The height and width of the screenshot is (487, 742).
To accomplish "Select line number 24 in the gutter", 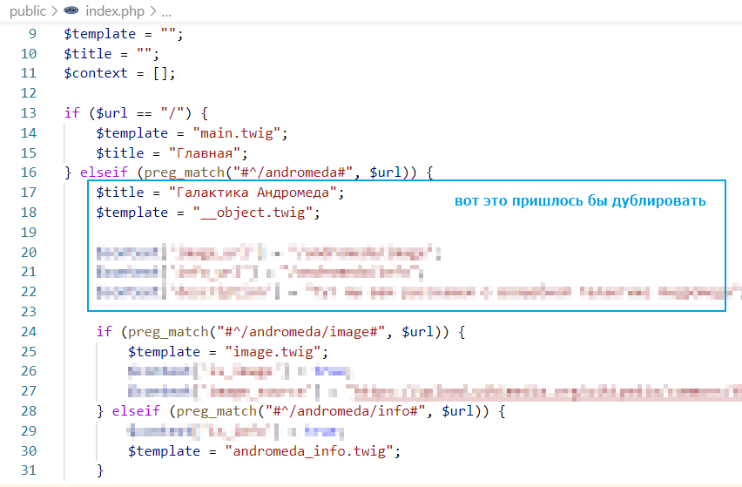I will pyautogui.click(x=28, y=332).
